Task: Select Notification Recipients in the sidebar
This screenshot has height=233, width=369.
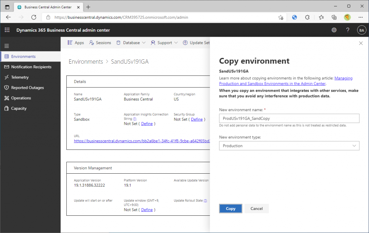Action: click(30, 67)
